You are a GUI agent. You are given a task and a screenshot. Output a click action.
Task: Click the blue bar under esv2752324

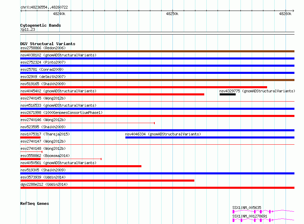point(157,66)
